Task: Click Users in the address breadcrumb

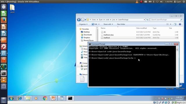Action: click(94, 20)
